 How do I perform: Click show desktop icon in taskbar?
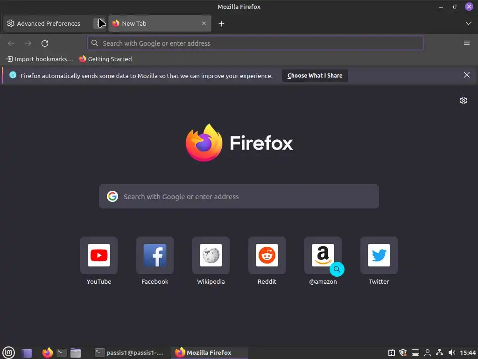point(27,353)
